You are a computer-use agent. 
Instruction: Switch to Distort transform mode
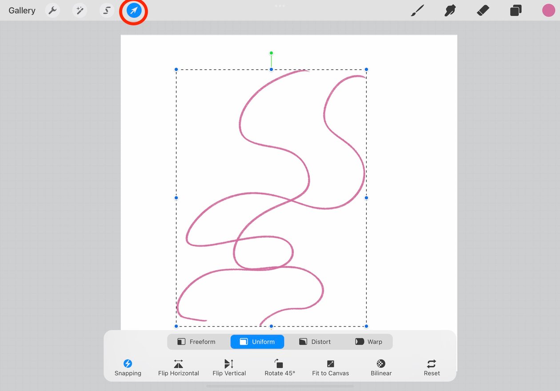coord(315,342)
